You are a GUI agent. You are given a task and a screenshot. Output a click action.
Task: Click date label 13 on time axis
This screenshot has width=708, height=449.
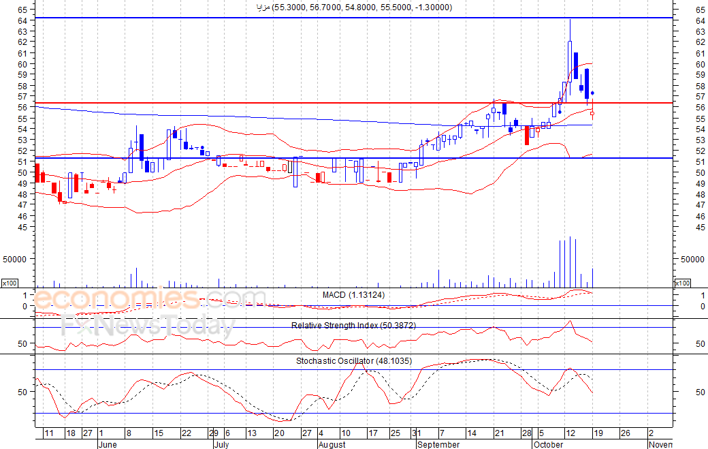tap(252, 433)
